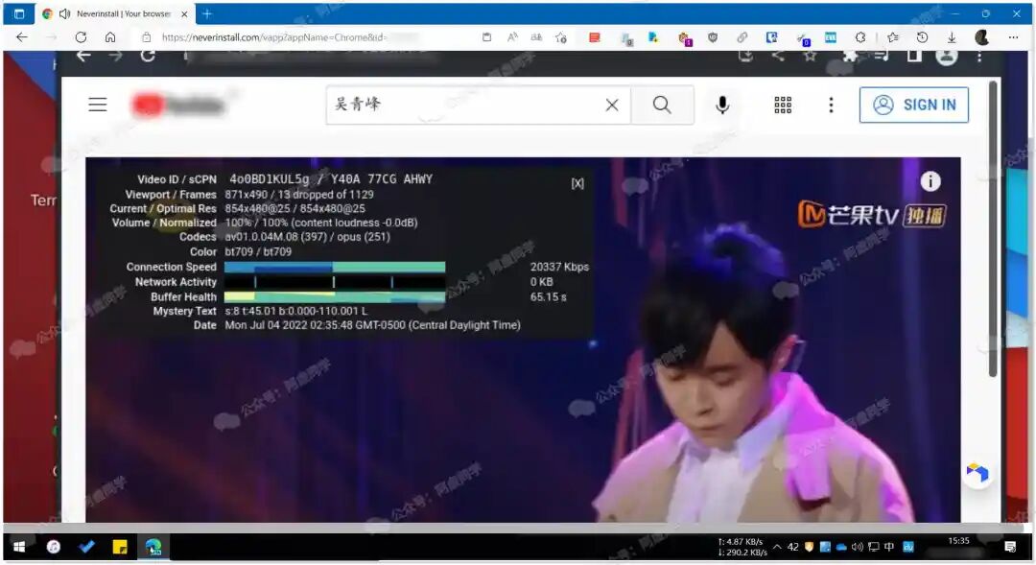Open Edge profile picture
Viewport: 1036px width, 565px height.
coord(982,37)
